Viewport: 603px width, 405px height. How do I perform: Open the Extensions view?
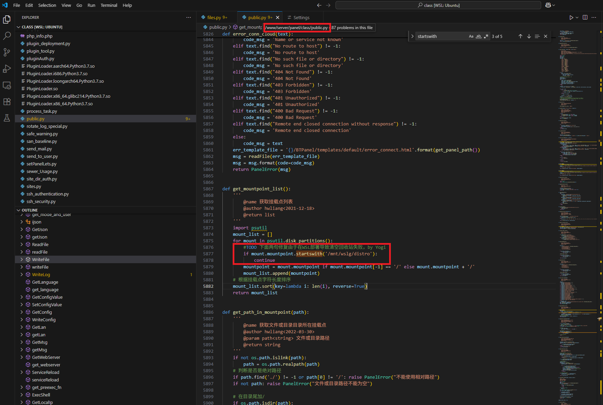click(x=7, y=102)
